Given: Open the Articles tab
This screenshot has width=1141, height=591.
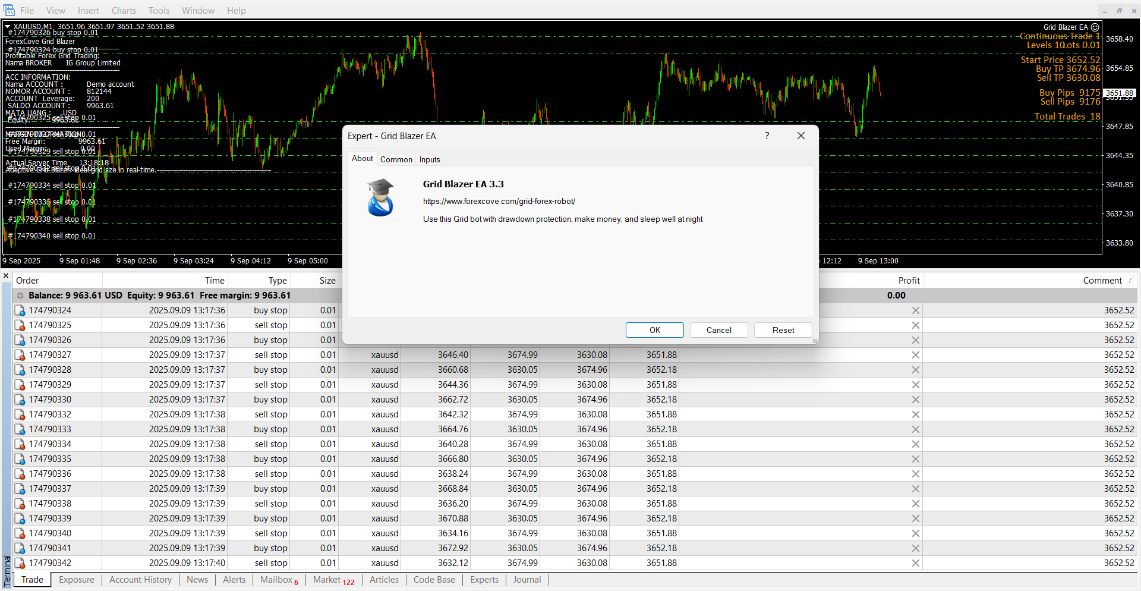Looking at the screenshot, I should click(384, 580).
